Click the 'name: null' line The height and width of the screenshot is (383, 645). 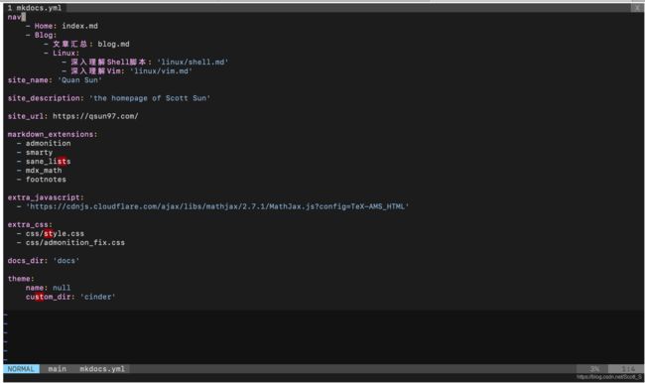pos(49,288)
